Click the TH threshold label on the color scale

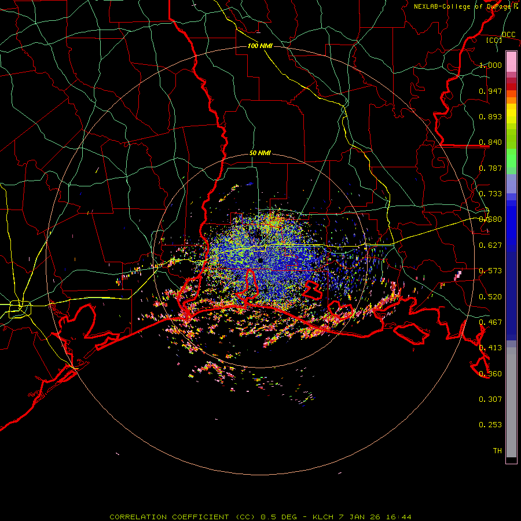tap(497, 451)
